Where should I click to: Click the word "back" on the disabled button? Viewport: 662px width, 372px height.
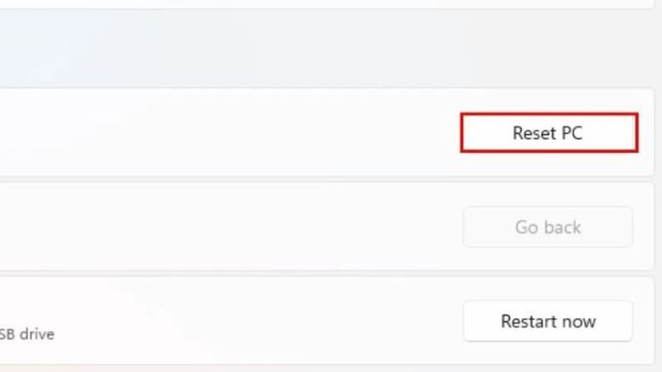coord(563,228)
